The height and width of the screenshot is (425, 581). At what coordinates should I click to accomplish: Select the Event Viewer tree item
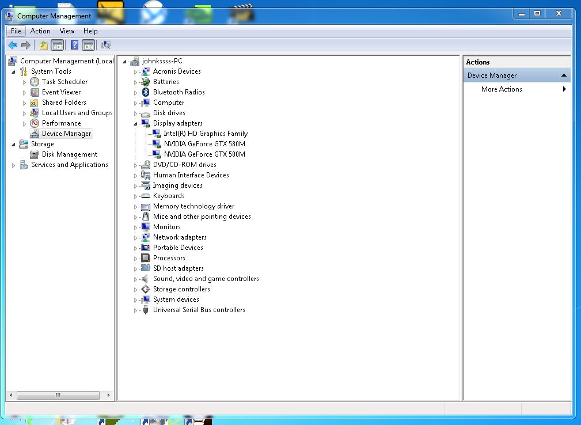(61, 92)
